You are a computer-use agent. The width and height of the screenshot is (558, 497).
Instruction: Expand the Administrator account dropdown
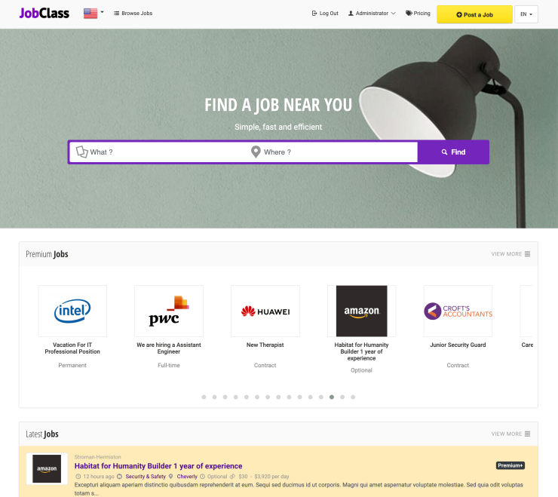click(x=372, y=13)
